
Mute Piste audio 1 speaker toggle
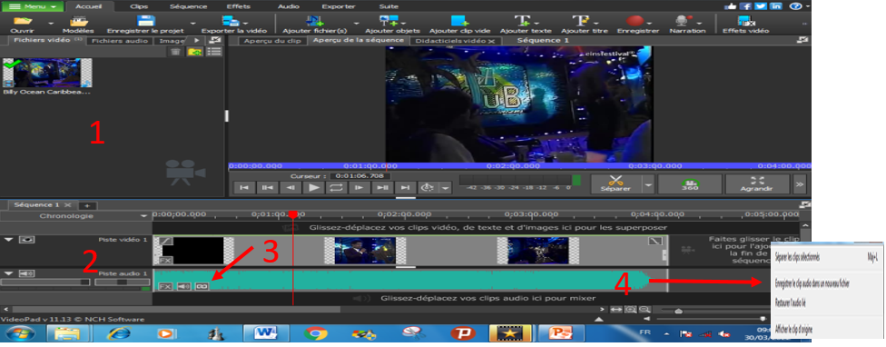coord(26,273)
